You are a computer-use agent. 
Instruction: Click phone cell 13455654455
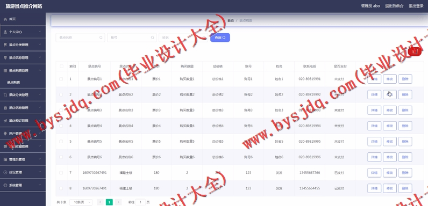click(310, 188)
